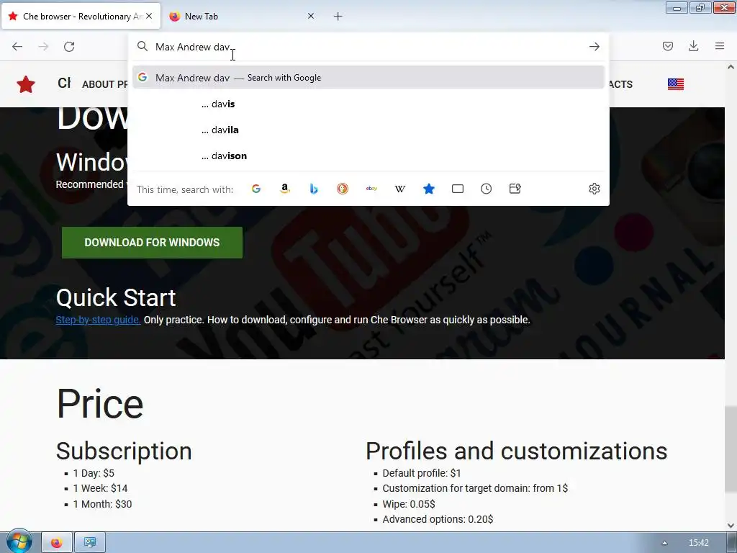Show hidden system tray icons

664,543
